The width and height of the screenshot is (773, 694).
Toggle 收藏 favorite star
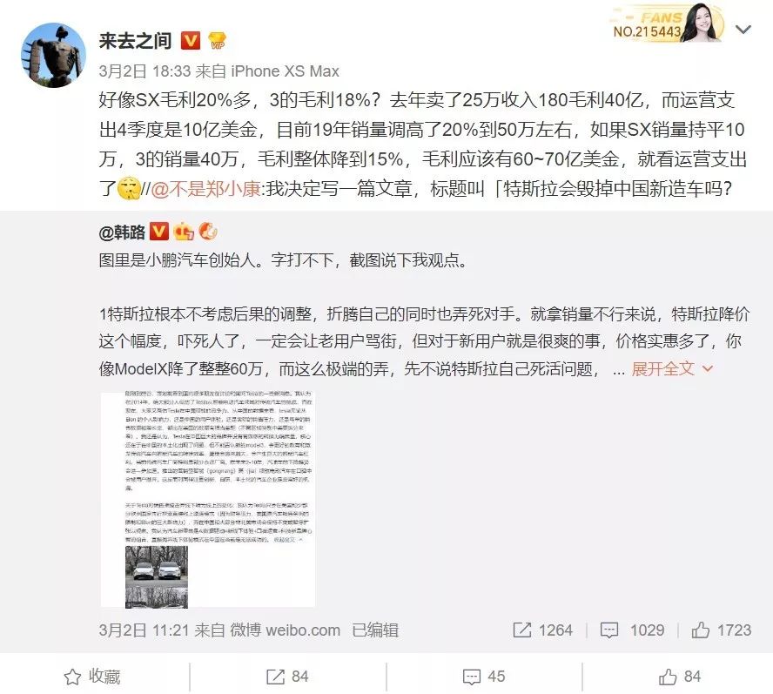pyautogui.click(x=92, y=677)
